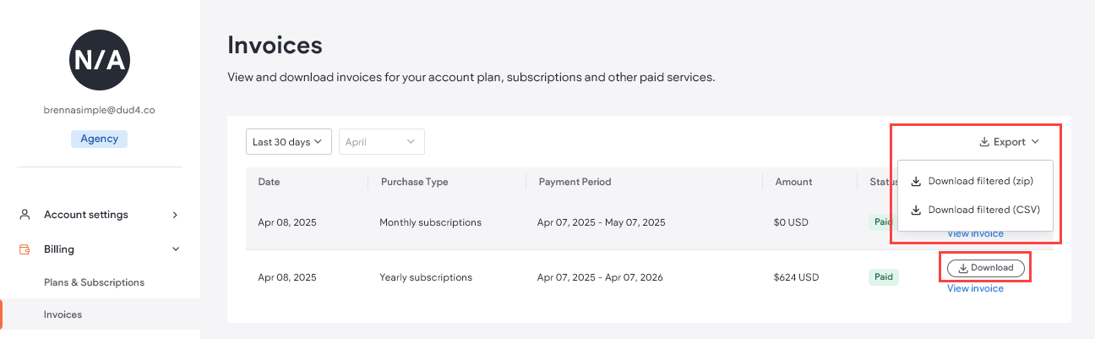Click the Billing wallet icon
Screen dimensions: 1095x339
point(25,249)
